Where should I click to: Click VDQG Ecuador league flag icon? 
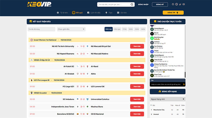(x=32, y=93)
